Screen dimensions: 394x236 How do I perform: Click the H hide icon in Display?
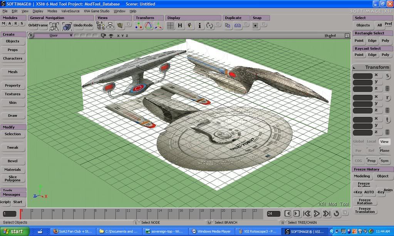point(180,26)
